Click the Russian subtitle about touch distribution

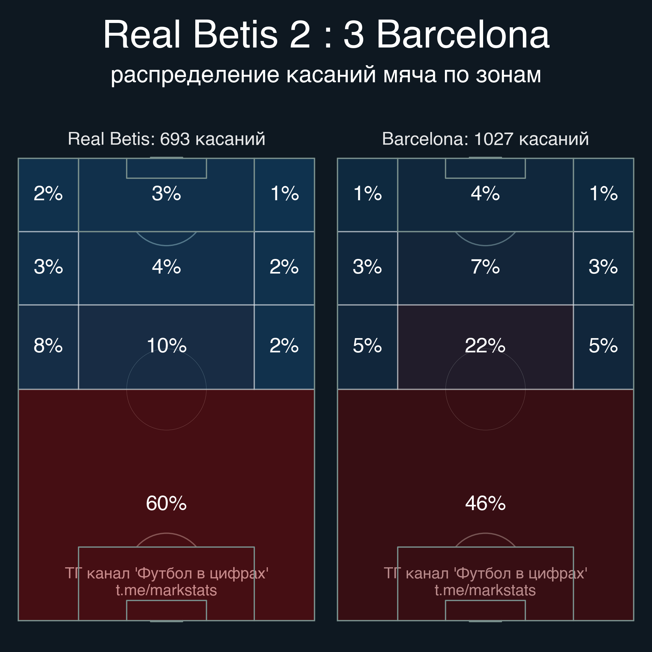[326, 74]
